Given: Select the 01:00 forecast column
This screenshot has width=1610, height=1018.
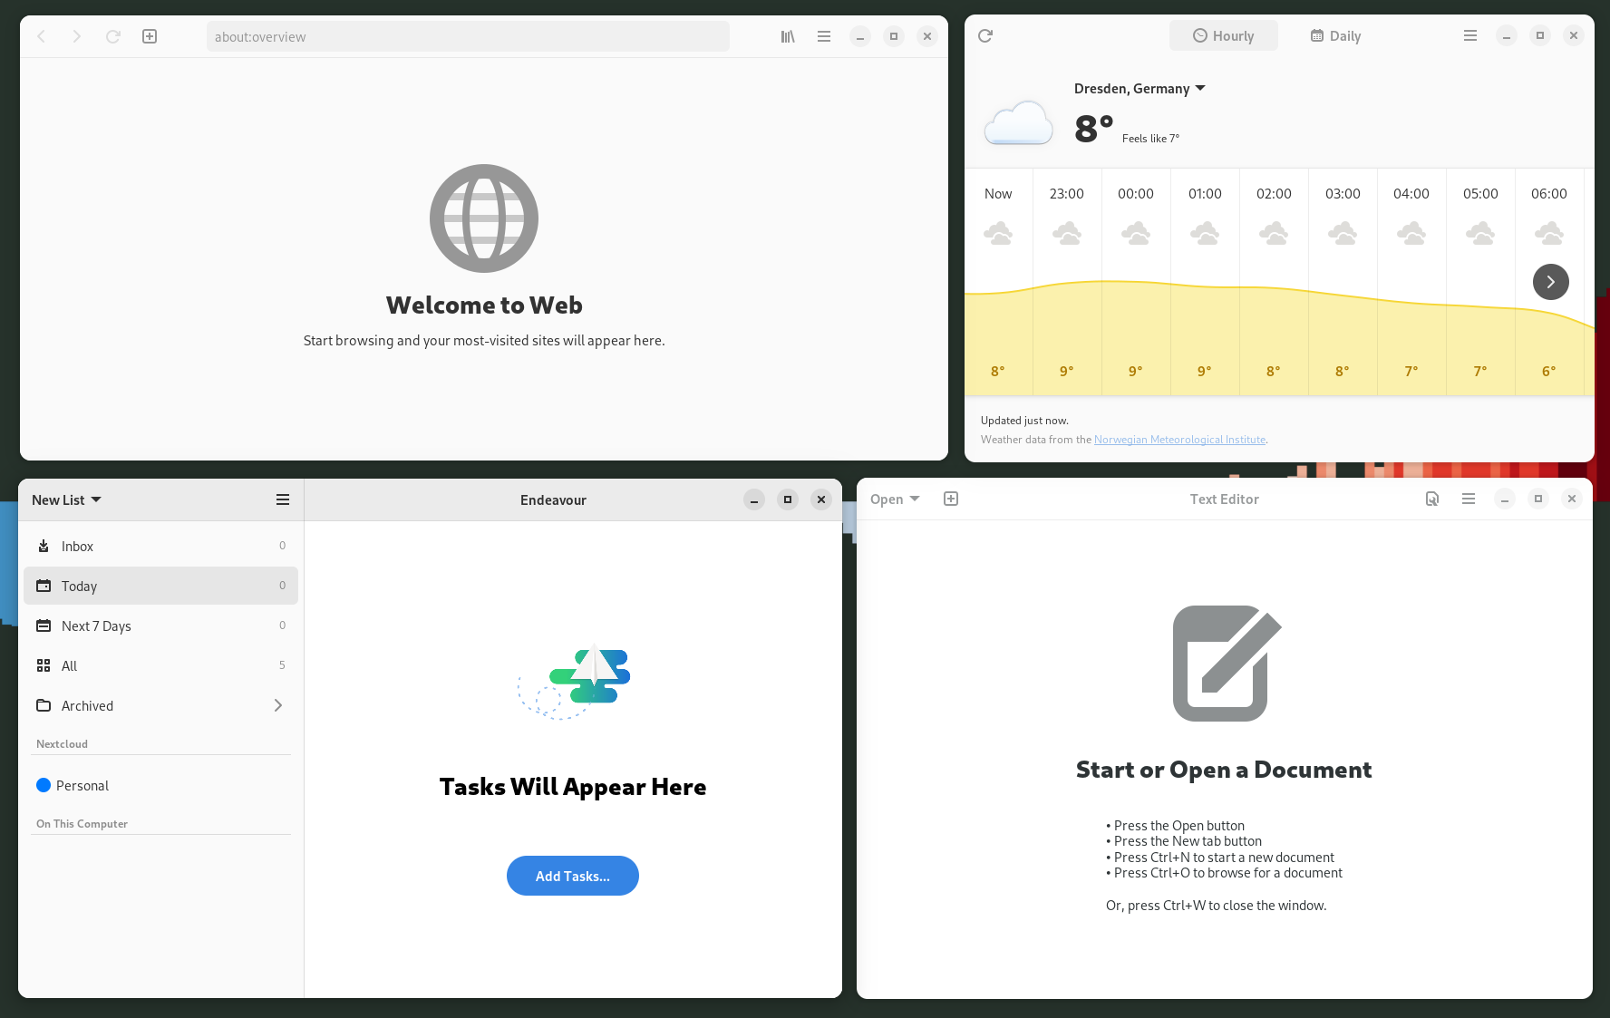Looking at the screenshot, I should (x=1206, y=282).
